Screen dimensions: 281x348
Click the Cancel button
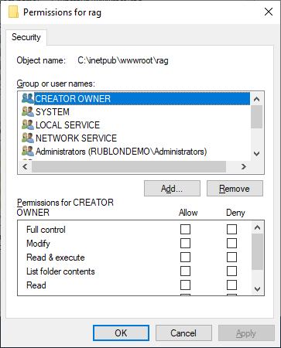point(183,333)
